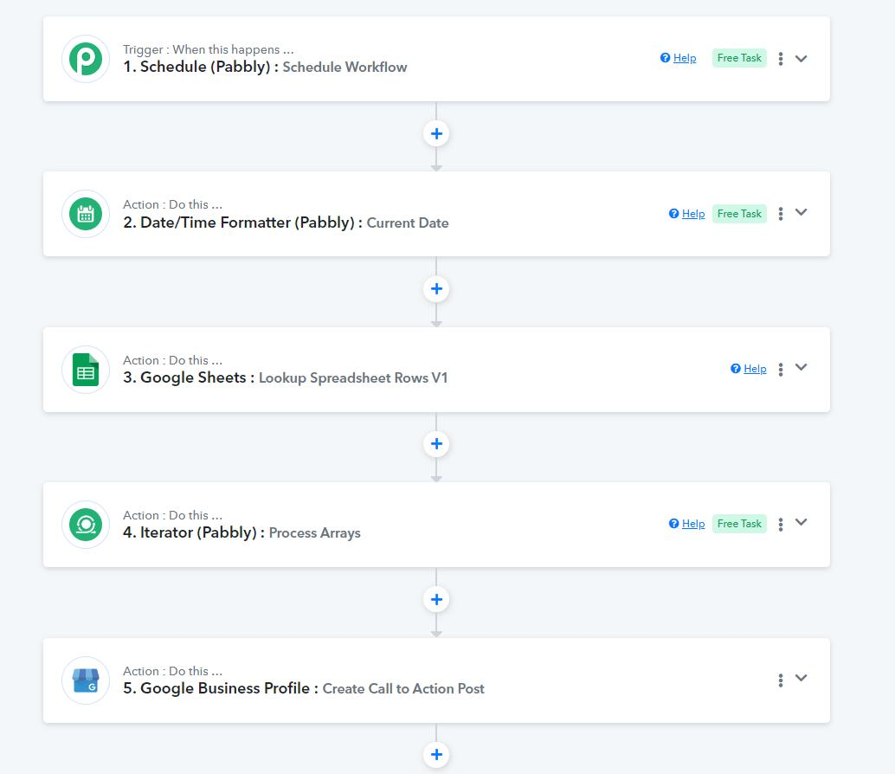Open three-dot menu for Date/Time Formatter step

tap(780, 214)
